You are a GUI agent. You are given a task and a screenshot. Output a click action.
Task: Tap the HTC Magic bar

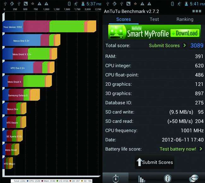(x=8, y=163)
